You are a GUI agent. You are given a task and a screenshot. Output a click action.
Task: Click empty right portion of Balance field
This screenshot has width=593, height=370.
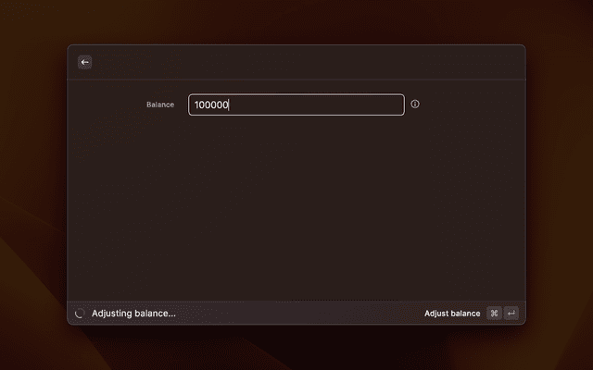tap(352, 105)
